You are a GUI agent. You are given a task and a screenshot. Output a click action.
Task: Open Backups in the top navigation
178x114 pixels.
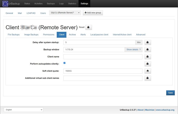(x=51, y=4)
